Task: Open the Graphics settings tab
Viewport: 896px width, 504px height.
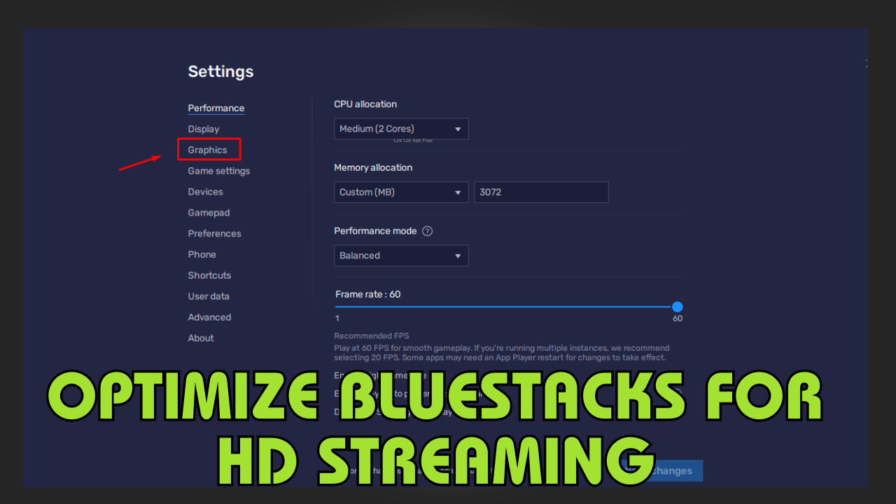Action: (207, 150)
